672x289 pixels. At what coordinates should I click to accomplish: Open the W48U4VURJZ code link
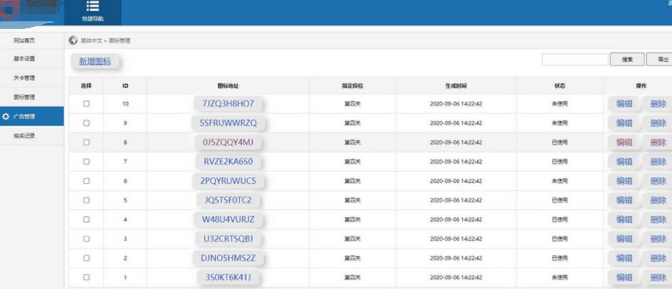point(228,219)
